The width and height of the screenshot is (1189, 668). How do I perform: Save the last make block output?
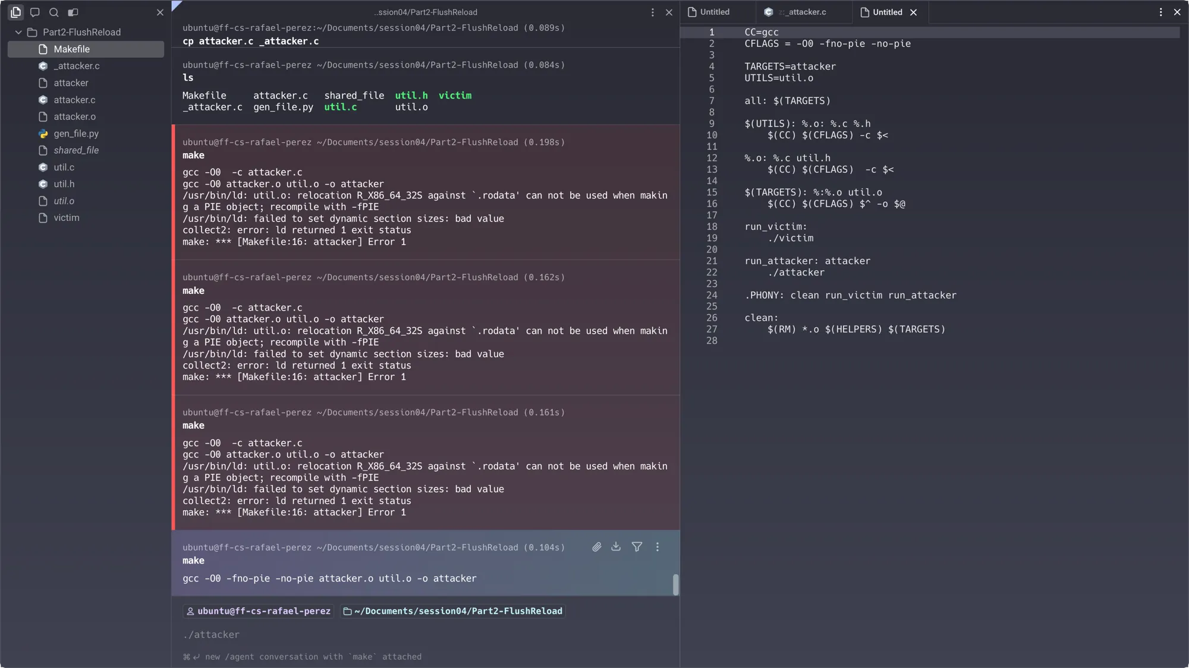click(x=616, y=547)
